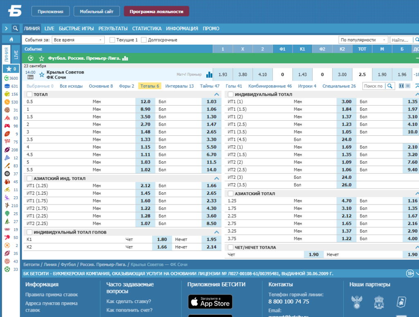Select esports gamepad icon with 98 events
The width and height of the screenshot is (419, 317).
click(7, 126)
